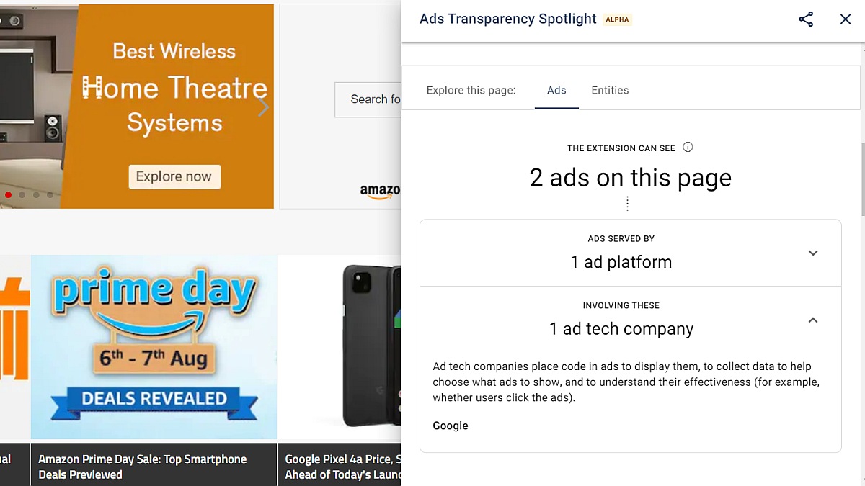865x486 pixels.
Task: Expand the '1 ad platform' section
Action: [x=812, y=253]
